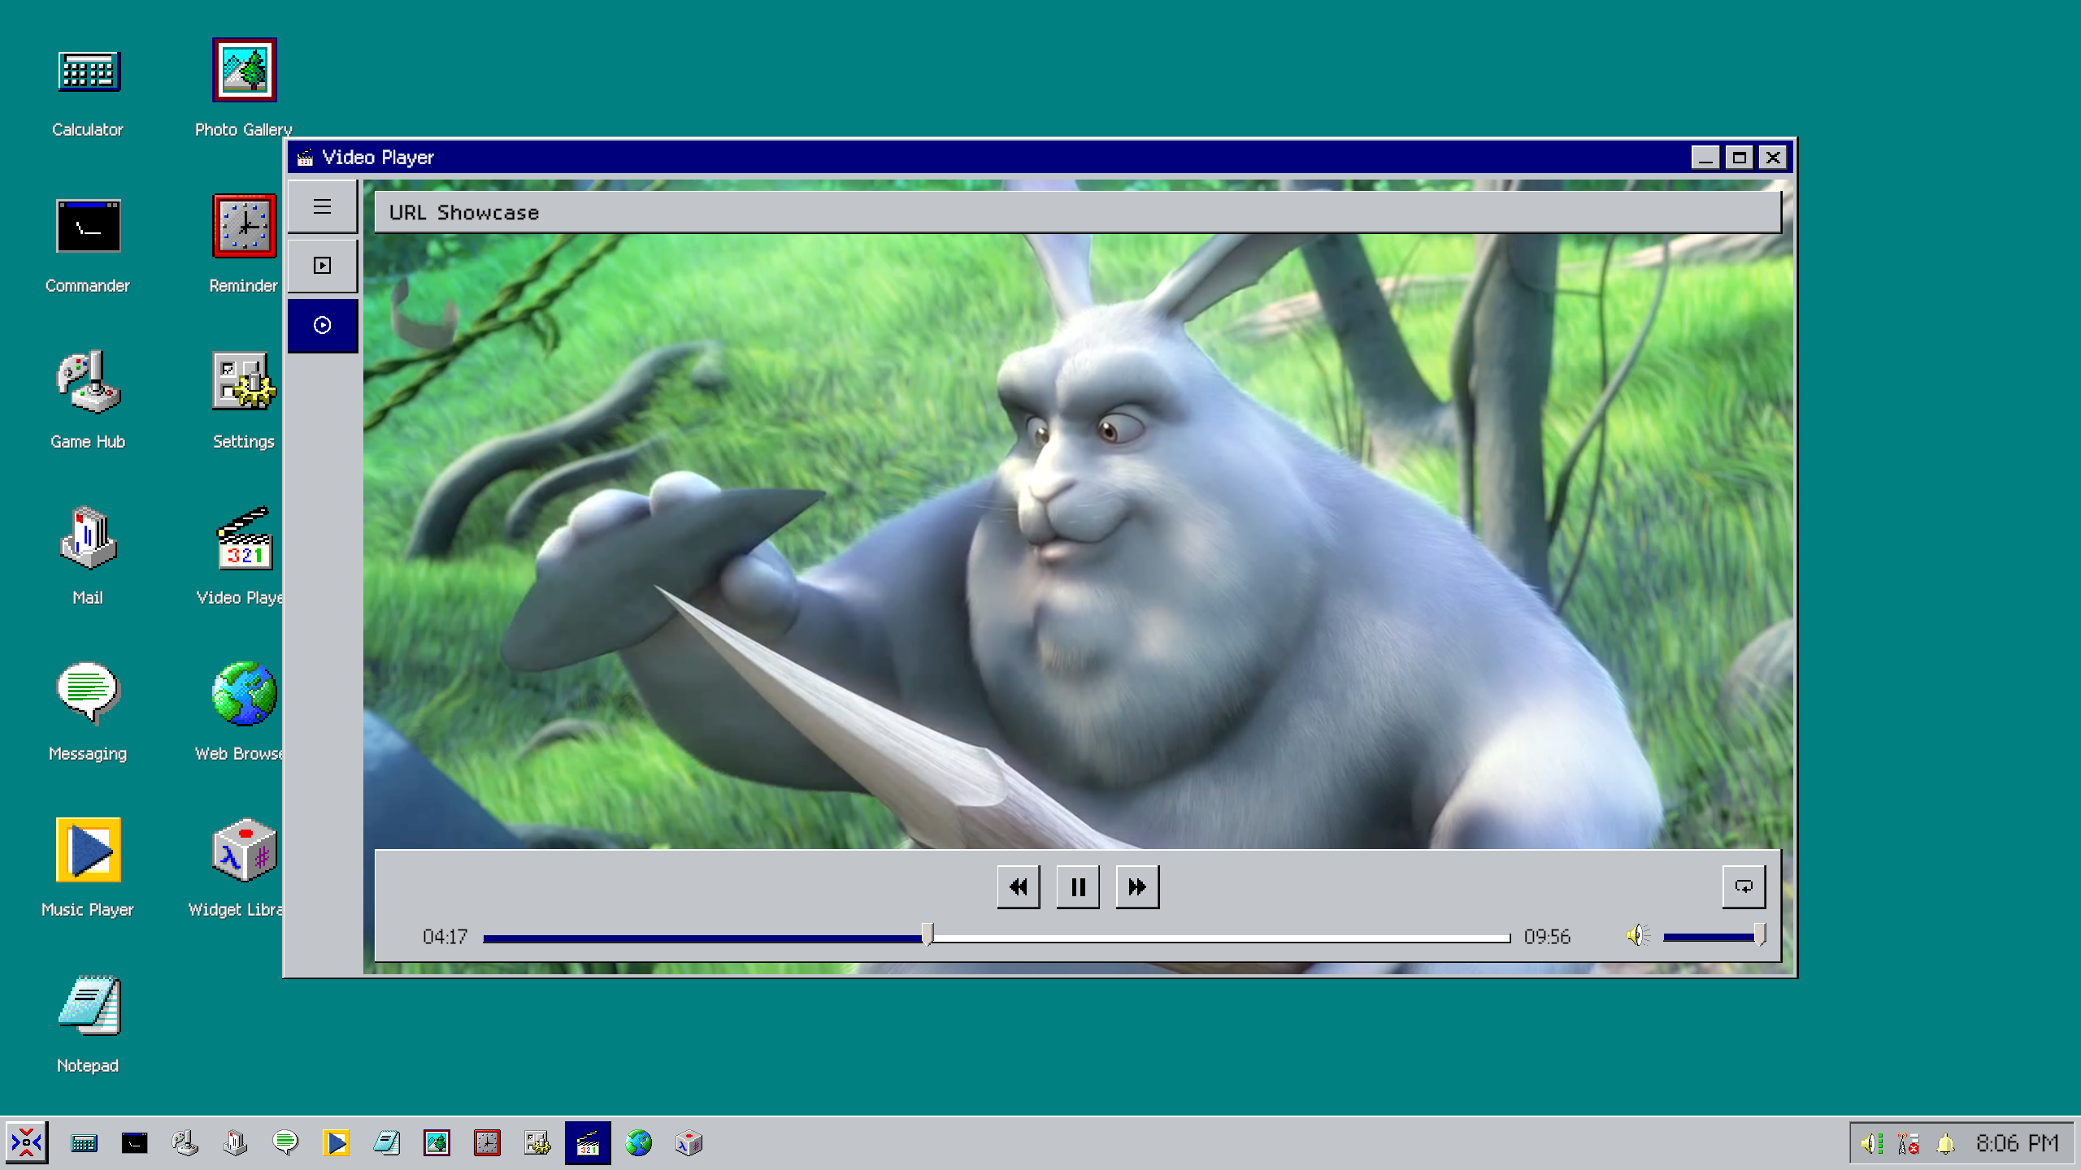This screenshot has width=2081, height=1170.
Task: Adjust the volume slider
Action: (1711, 937)
